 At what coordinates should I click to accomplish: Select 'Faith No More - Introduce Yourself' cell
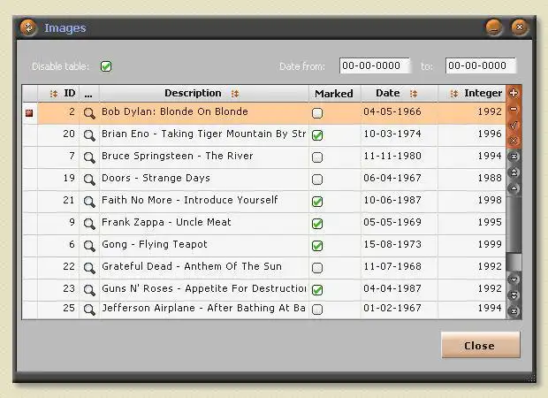click(x=204, y=202)
